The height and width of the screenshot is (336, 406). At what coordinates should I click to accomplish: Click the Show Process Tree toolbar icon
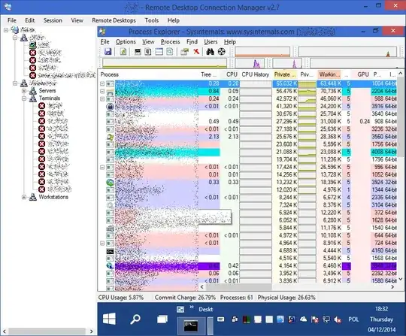(148, 52)
